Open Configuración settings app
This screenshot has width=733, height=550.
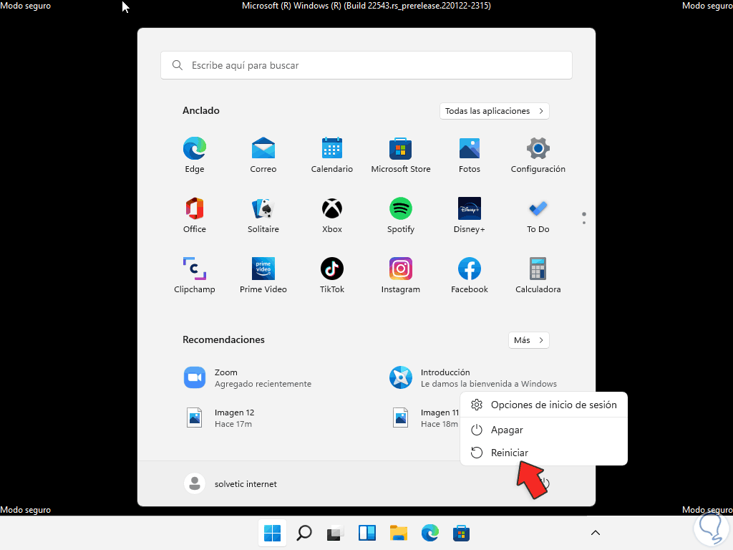coord(538,155)
